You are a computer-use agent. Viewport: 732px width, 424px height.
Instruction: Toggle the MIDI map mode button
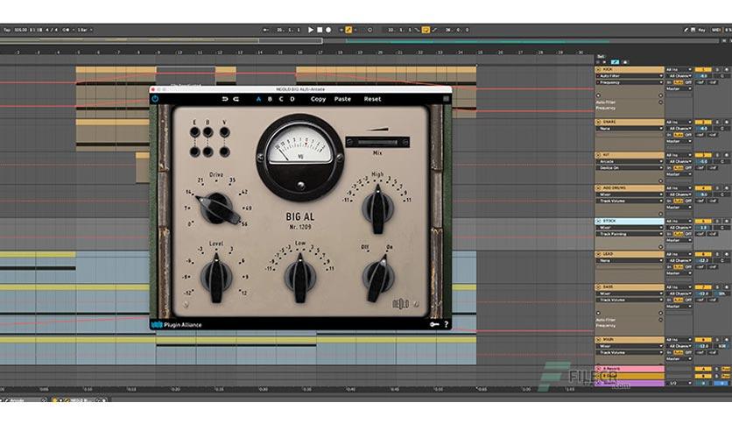click(x=715, y=30)
